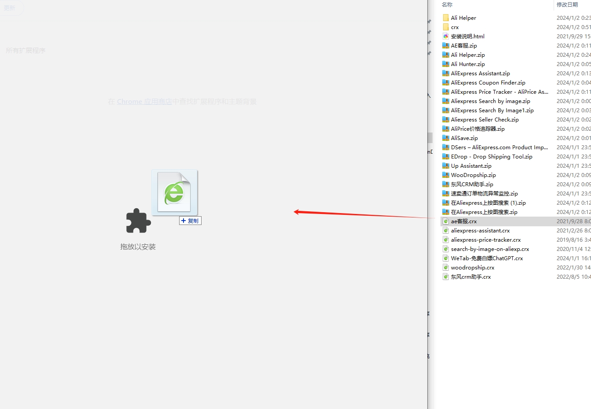
Task: Click the 速卖通订单物流异常监控.zip archive icon
Action: (x=446, y=193)
